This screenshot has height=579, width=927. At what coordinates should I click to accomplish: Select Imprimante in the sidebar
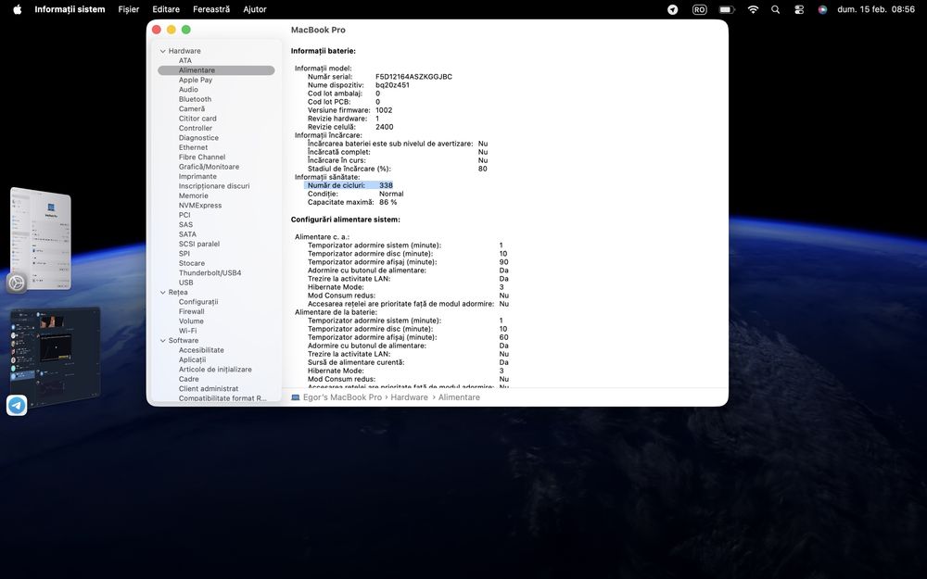click(197, 176)
